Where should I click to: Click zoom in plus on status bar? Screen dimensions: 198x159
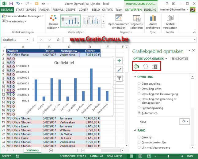tap(182, 156)
